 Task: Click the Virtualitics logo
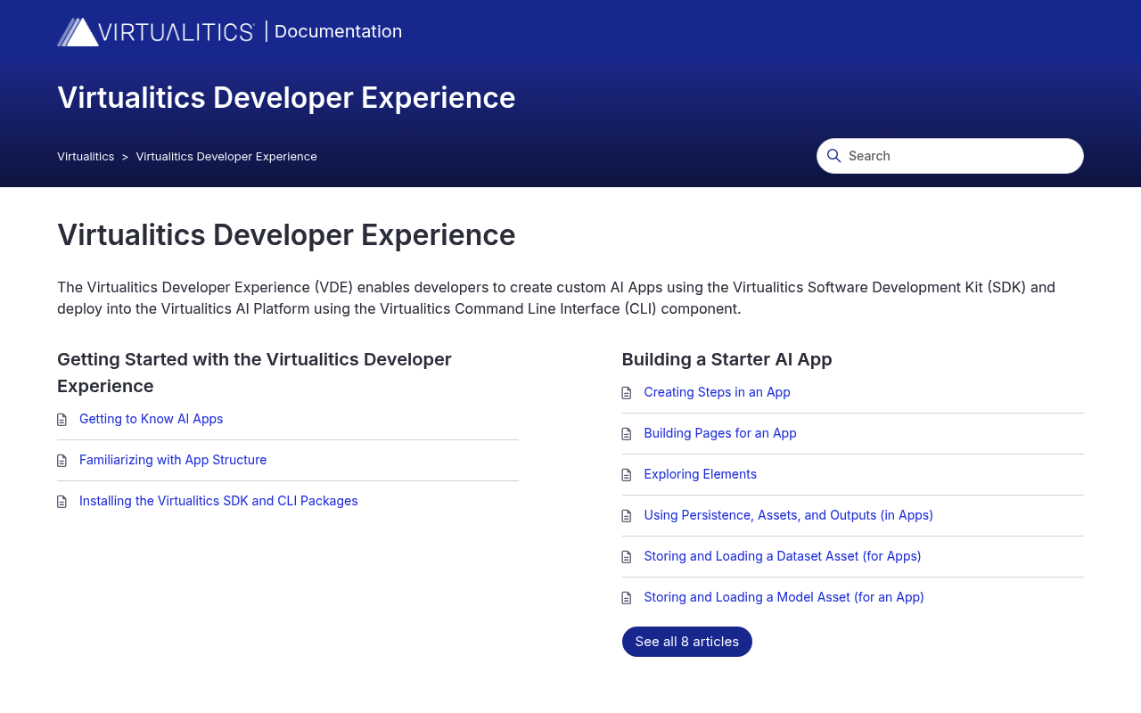click(x=156, y=32)
